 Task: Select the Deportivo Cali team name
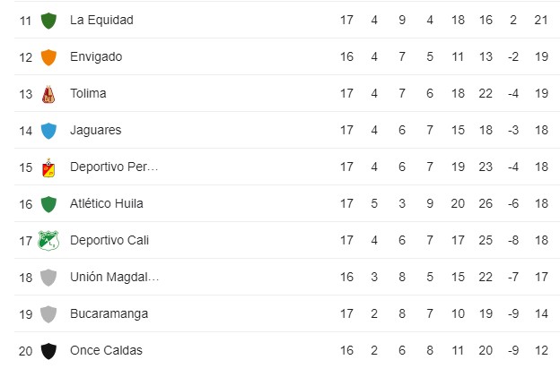click(x=109, y=240)
